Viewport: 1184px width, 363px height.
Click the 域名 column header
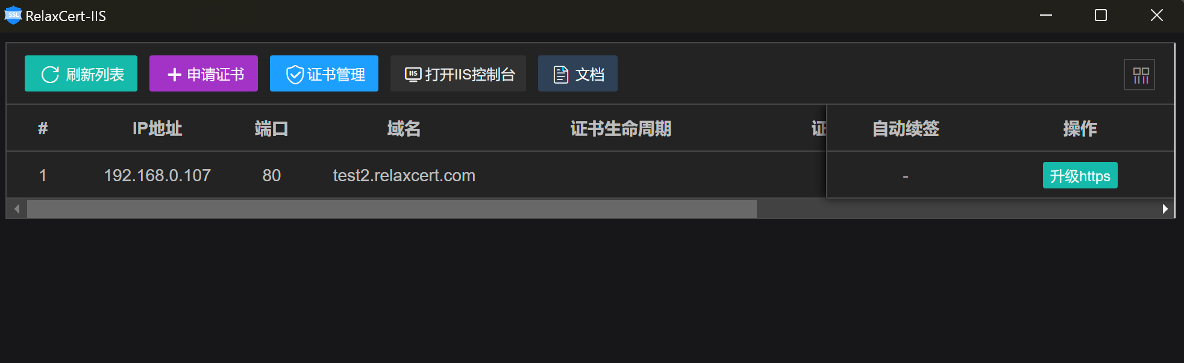(404, 128)
